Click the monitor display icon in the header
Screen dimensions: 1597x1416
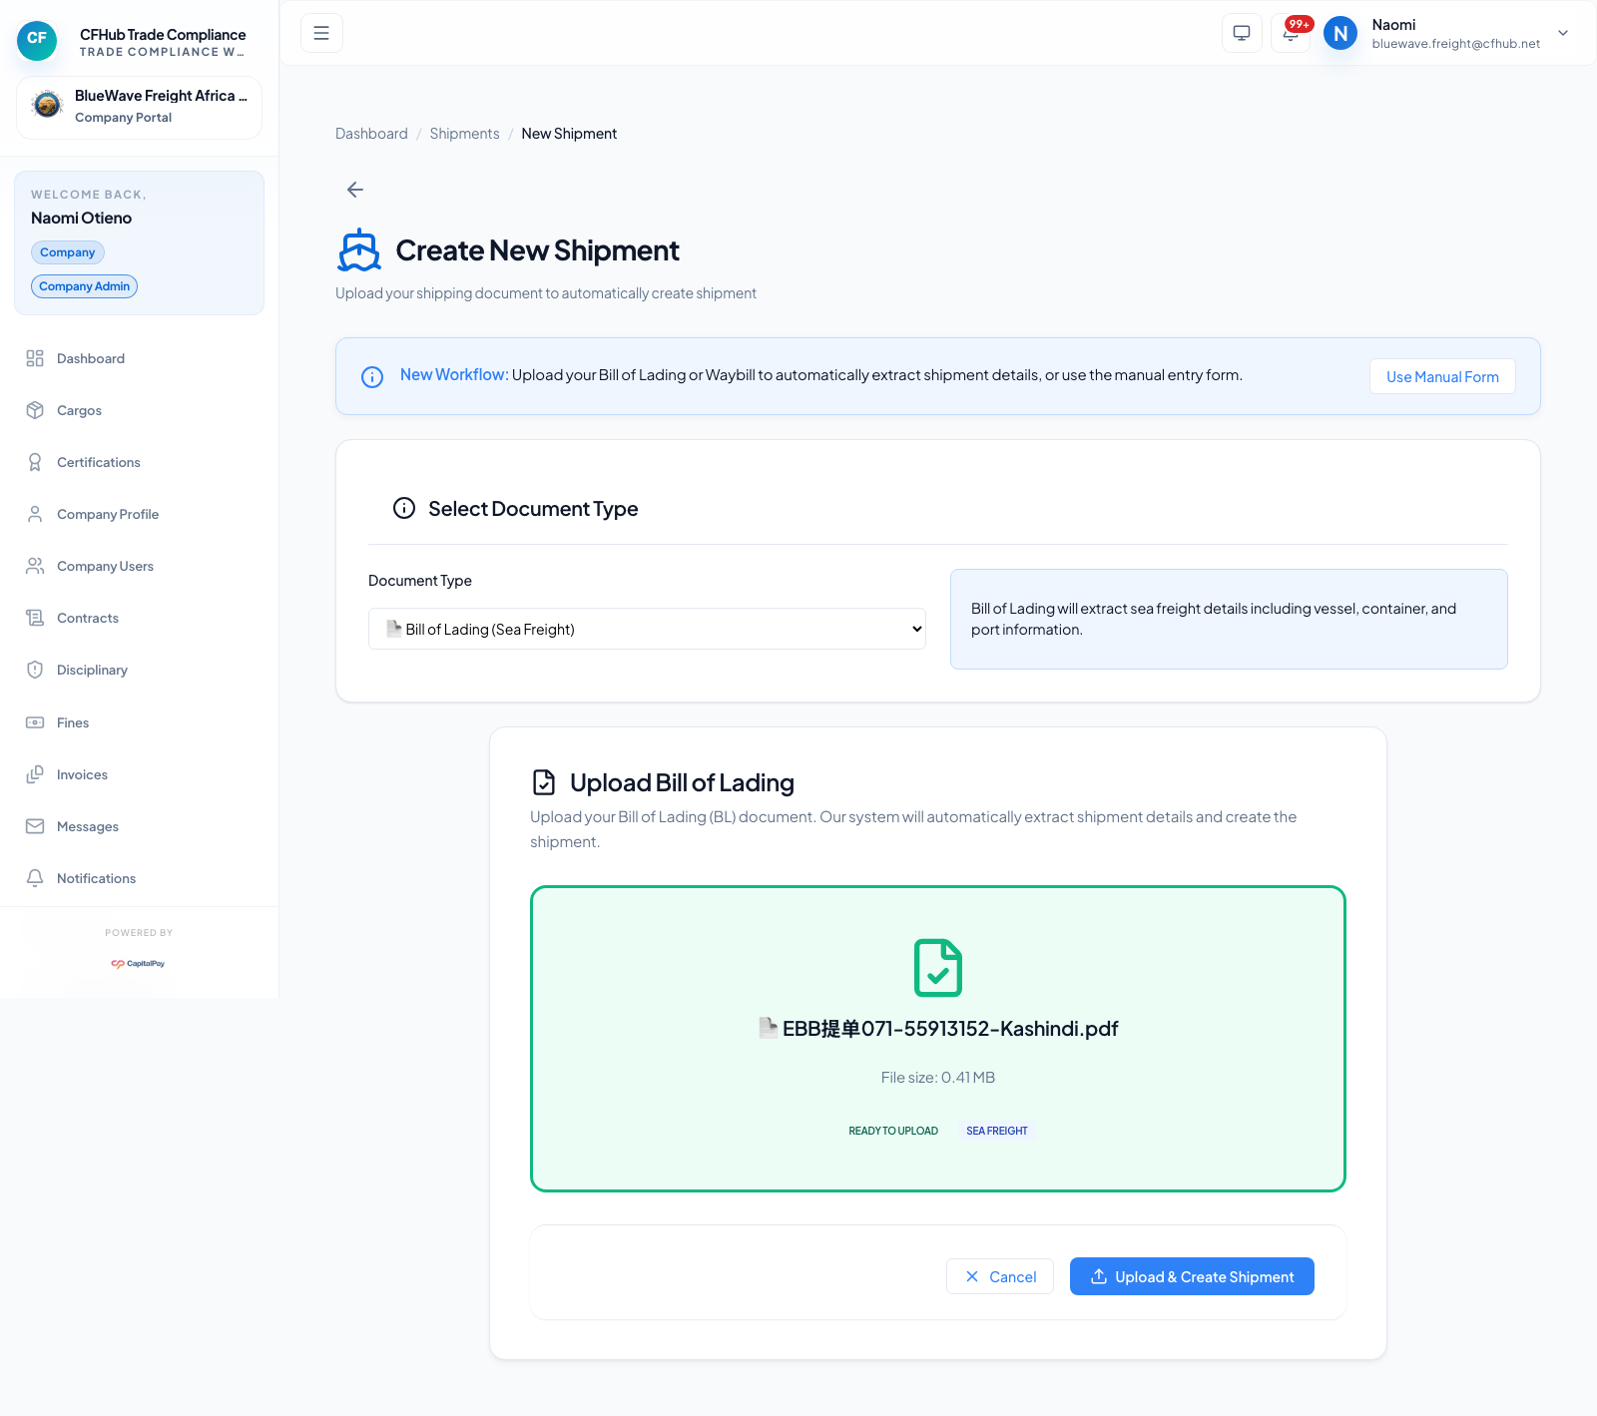pyautogui.click(x=1241, y=32)
